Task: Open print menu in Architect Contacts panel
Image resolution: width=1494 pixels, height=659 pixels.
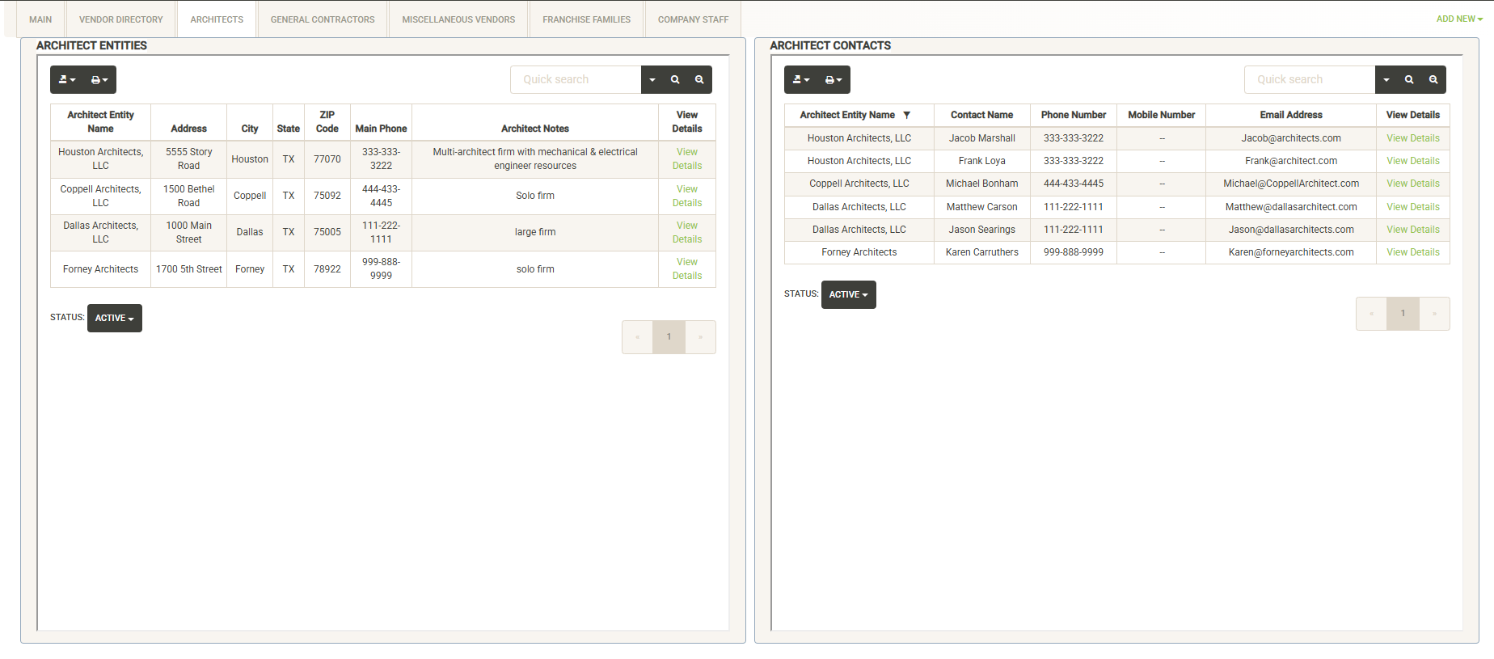Action: pyautogui.click(x=834, y=80)
